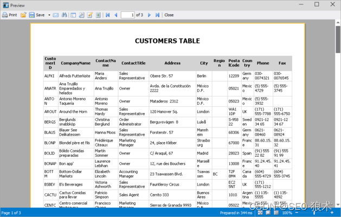341x217 pixels.
Task: Click the page number input field
Action: pyautogui.click(x=127, y=15)
